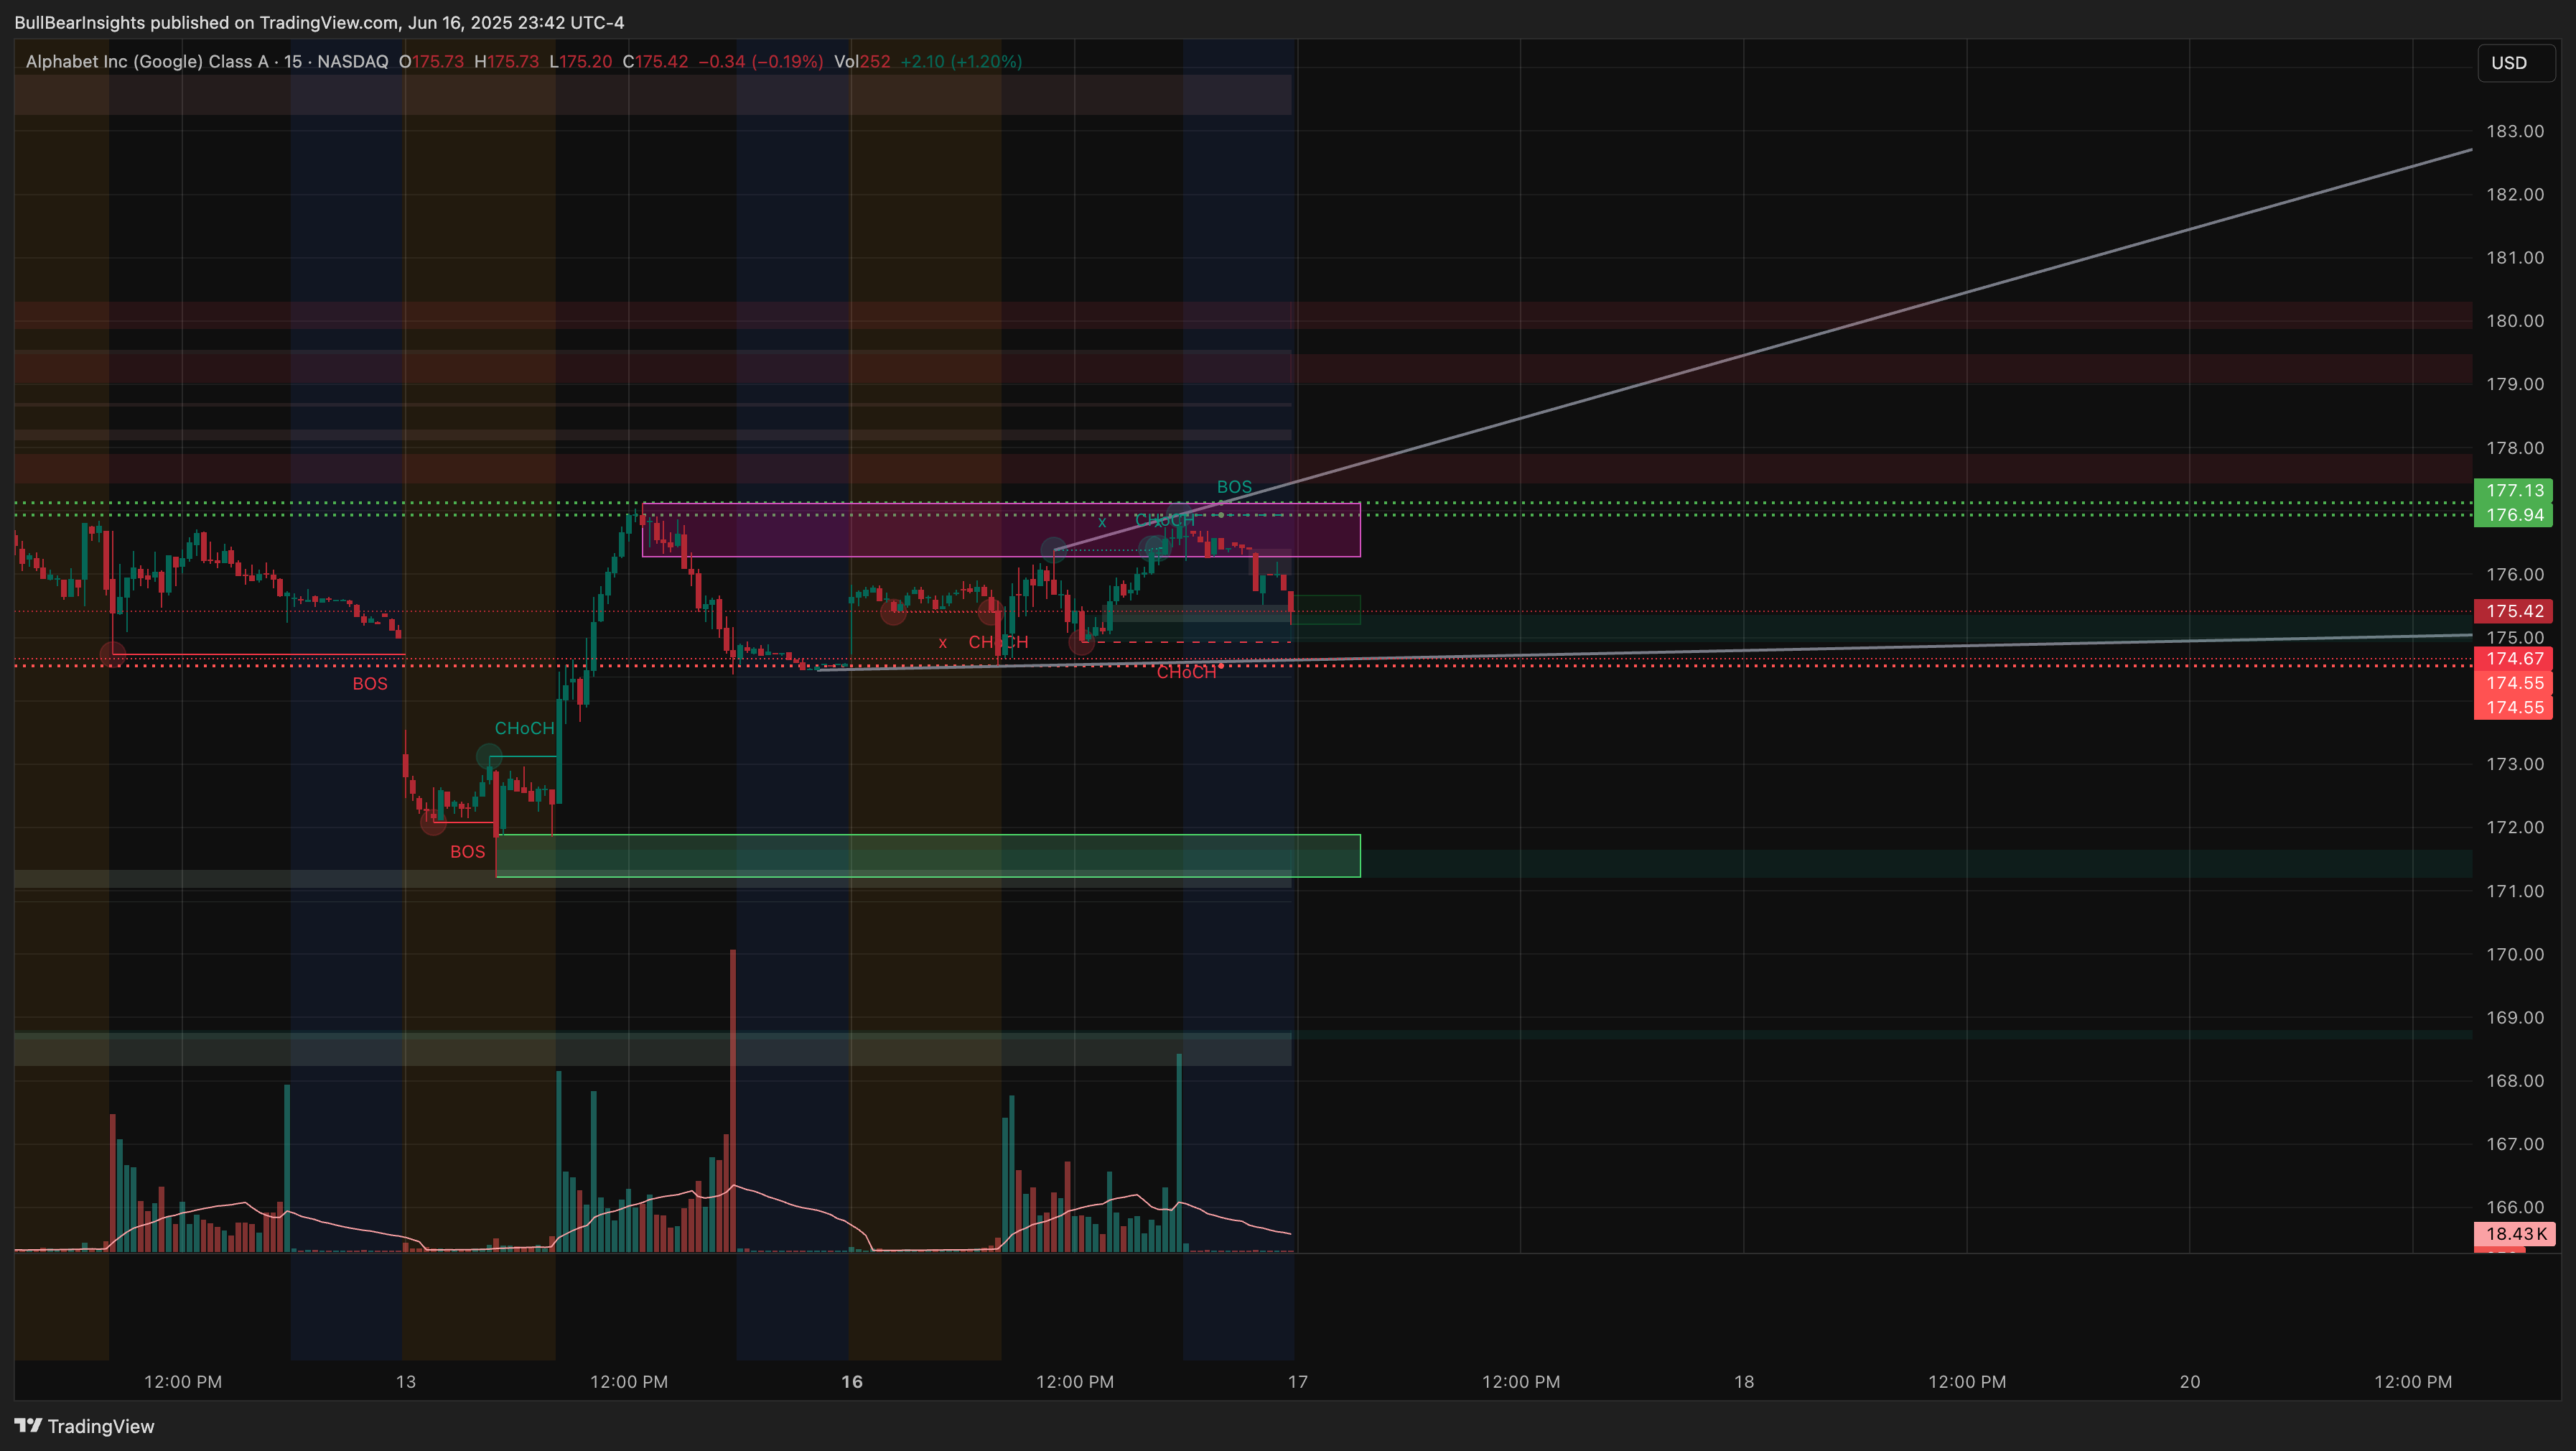Click the green CHoCH label near the 173.00 level
This screenshot has height=1451, width=2576.
tap(524, 728)
